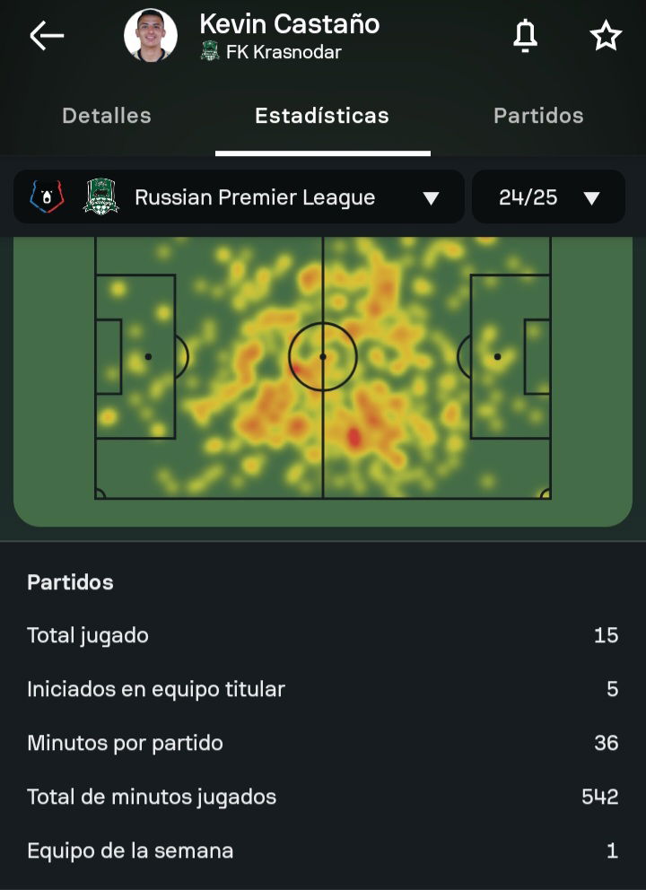Tap Equipo de la semana stat
Viewport: 646px width, 890px height.
coord(322,851)
